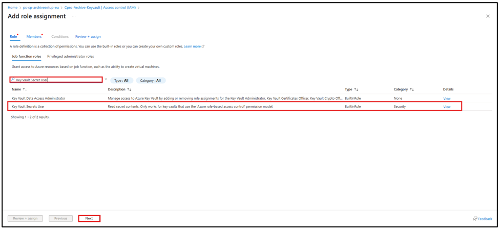Viewport: 499px width, 229px height.
Task: Select Privileged administrator roles tab
Action: [70, 57]
